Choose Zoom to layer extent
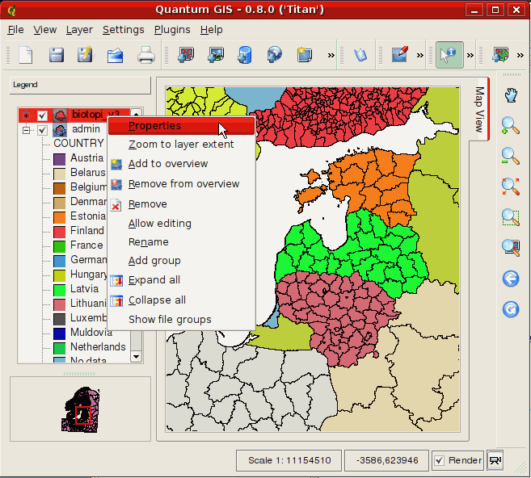The image size is (531, 478). pyautogui.click(x=181, y=145)
